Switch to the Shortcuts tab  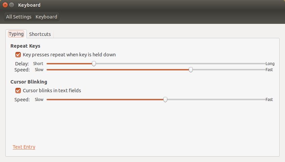coord(40,34)
